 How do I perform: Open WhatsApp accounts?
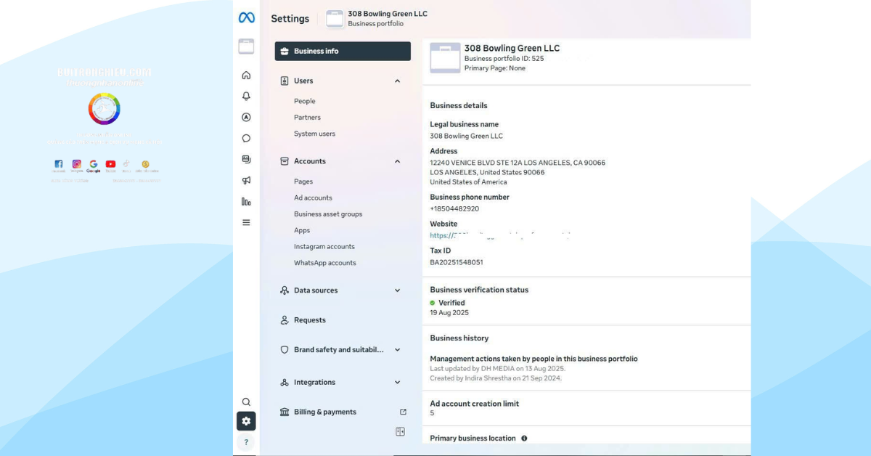coord(325,263)
